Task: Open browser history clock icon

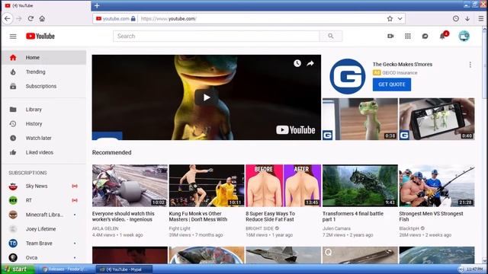Action: [456, 18]
